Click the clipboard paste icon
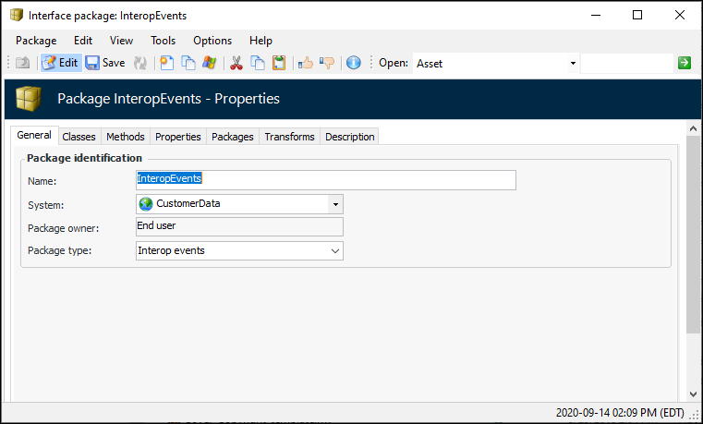 click(x=278, y=63)
